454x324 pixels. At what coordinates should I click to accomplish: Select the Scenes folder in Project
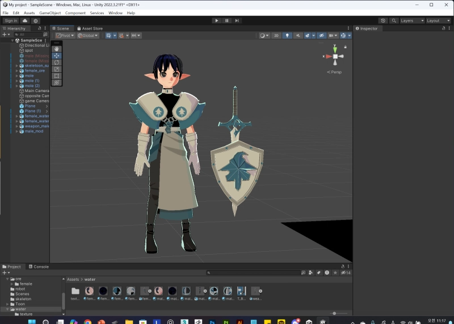click(23, 294)
